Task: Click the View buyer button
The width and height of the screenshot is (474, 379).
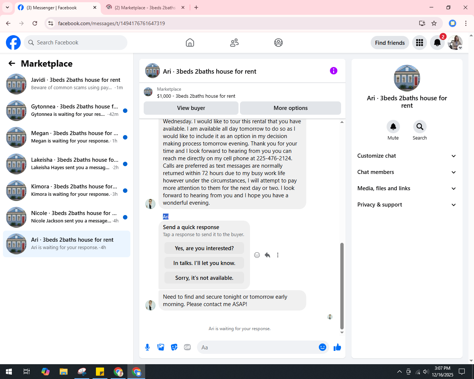Action: pos(191,108)
